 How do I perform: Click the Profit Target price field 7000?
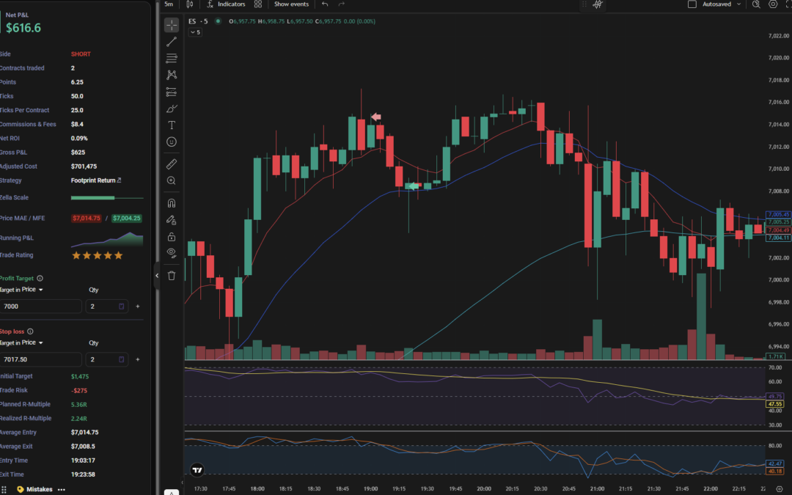point(40,306)
